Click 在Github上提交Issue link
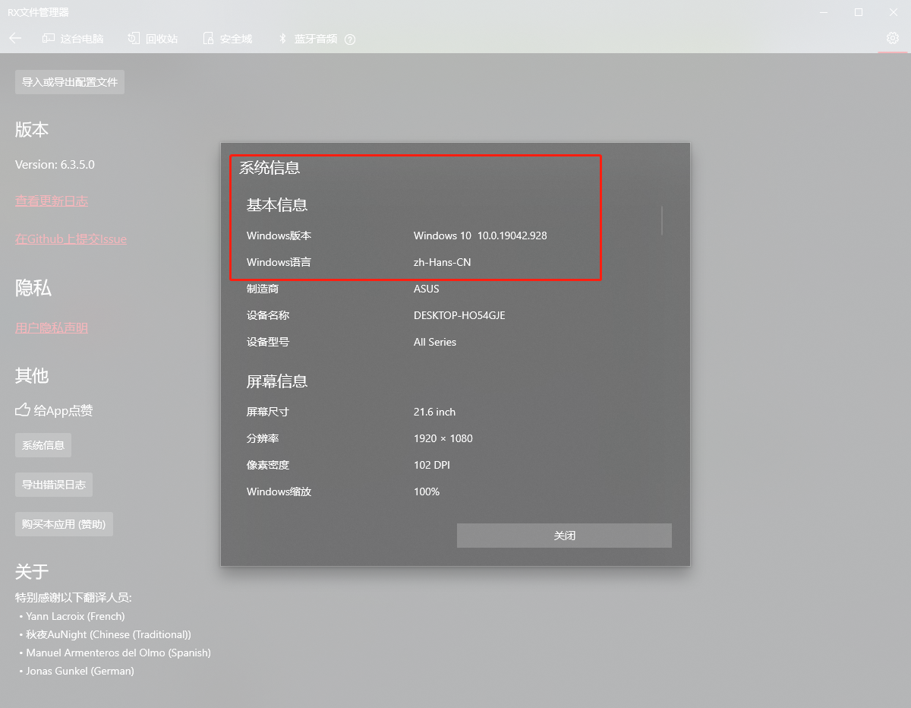 point(70,239)
